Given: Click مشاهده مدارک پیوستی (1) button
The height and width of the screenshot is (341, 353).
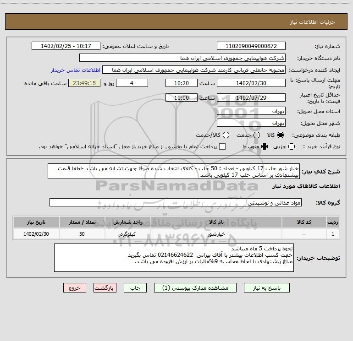Looking at the screenshot, I should (x=195, y=288).
